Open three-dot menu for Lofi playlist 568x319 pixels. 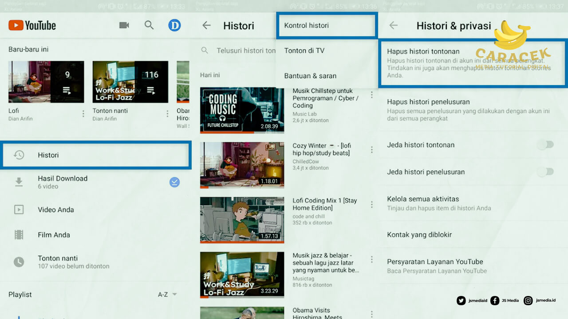point(83,114)
